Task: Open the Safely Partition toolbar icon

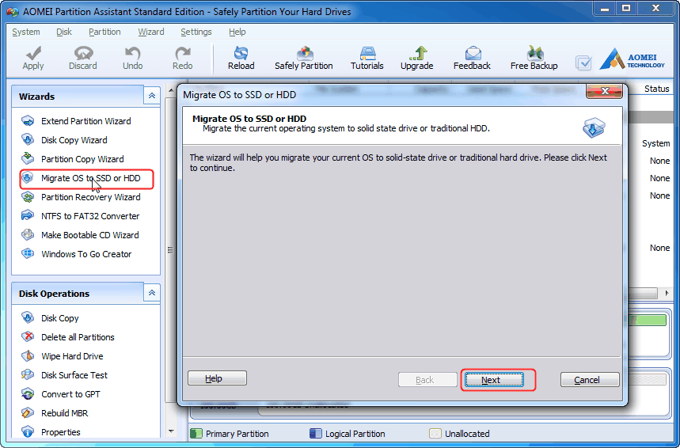Action: (305, 53)
